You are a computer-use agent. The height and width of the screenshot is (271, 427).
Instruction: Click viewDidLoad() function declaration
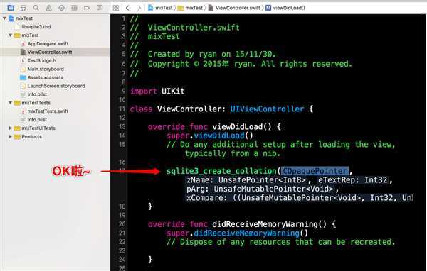pyautogui.click(x=241, y=126)
